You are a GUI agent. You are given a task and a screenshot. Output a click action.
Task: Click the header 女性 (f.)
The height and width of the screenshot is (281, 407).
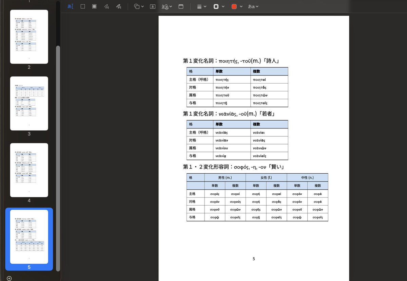coord(266,177)
